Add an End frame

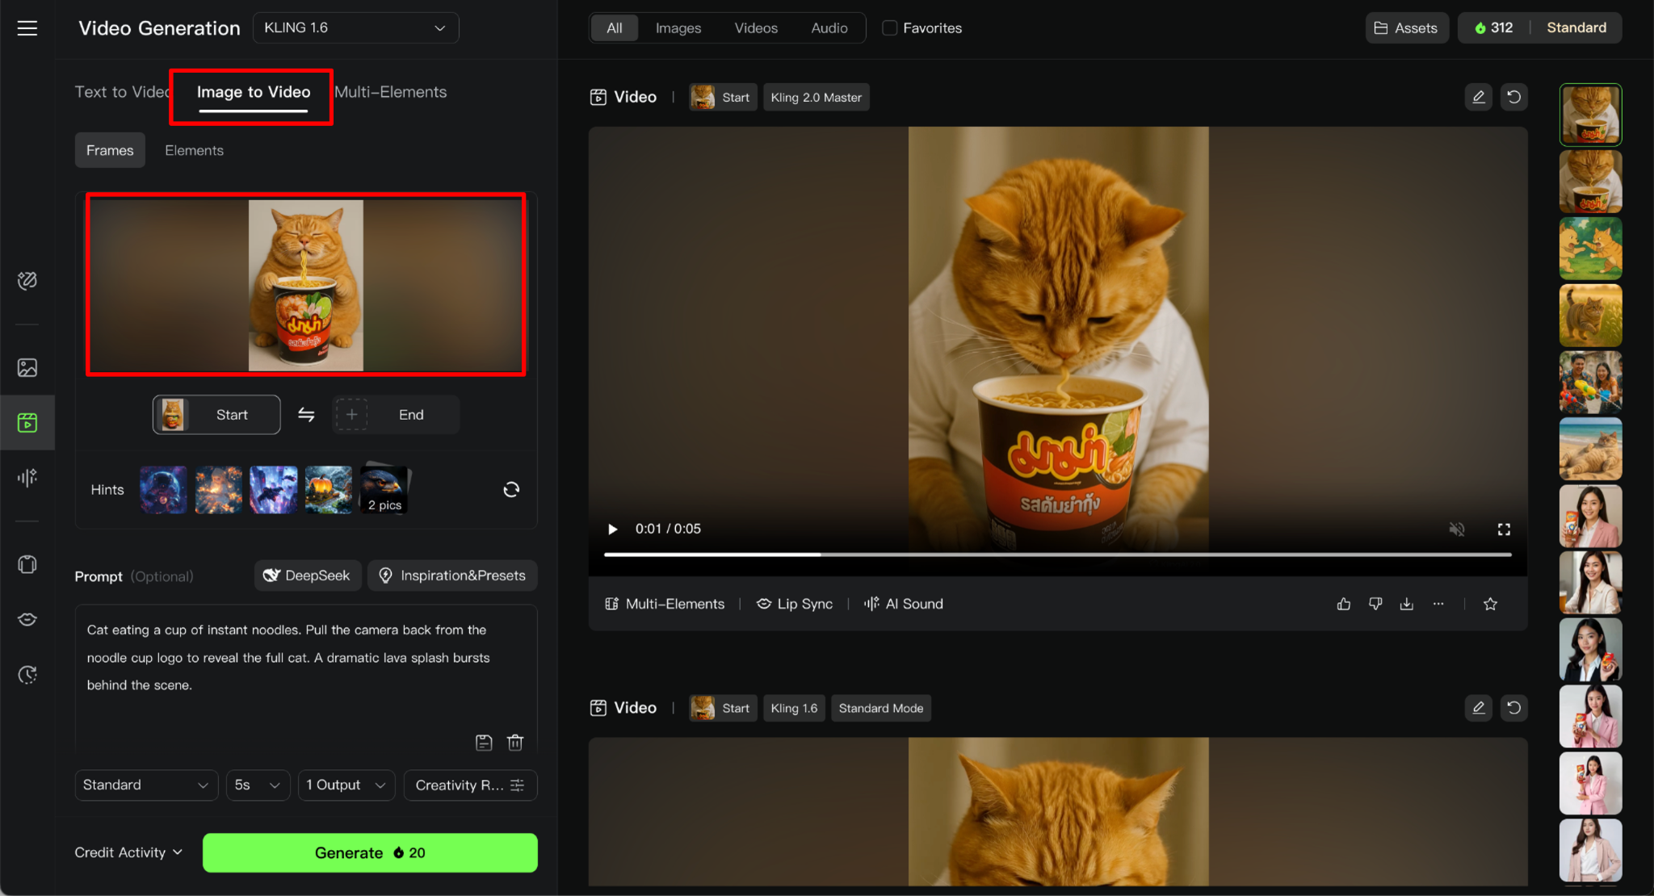pyautogui.click(x=396, y=415)
